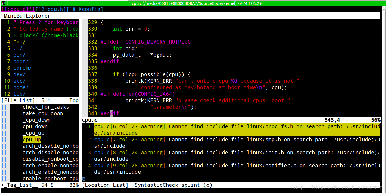Image resolution: width=386 pixels, height=193 pixels.
Task: Open the cdrom/ directory
Action: tap(22, 68)
